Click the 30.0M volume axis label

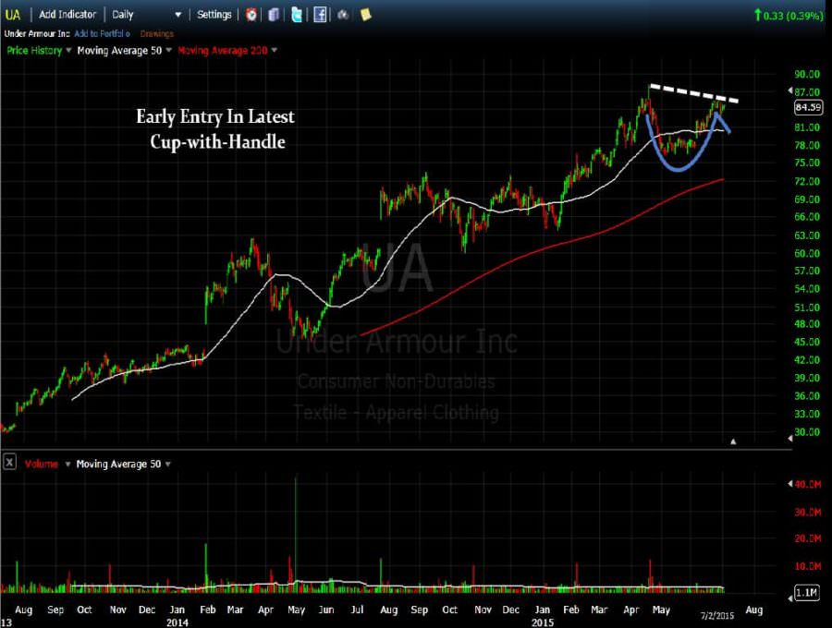(x=807, y=512)
